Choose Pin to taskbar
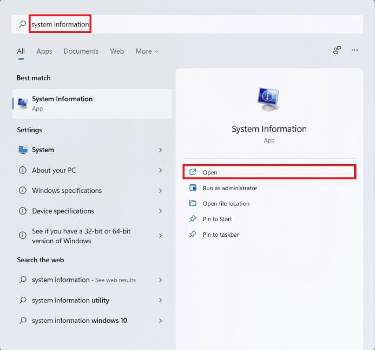 269,235
